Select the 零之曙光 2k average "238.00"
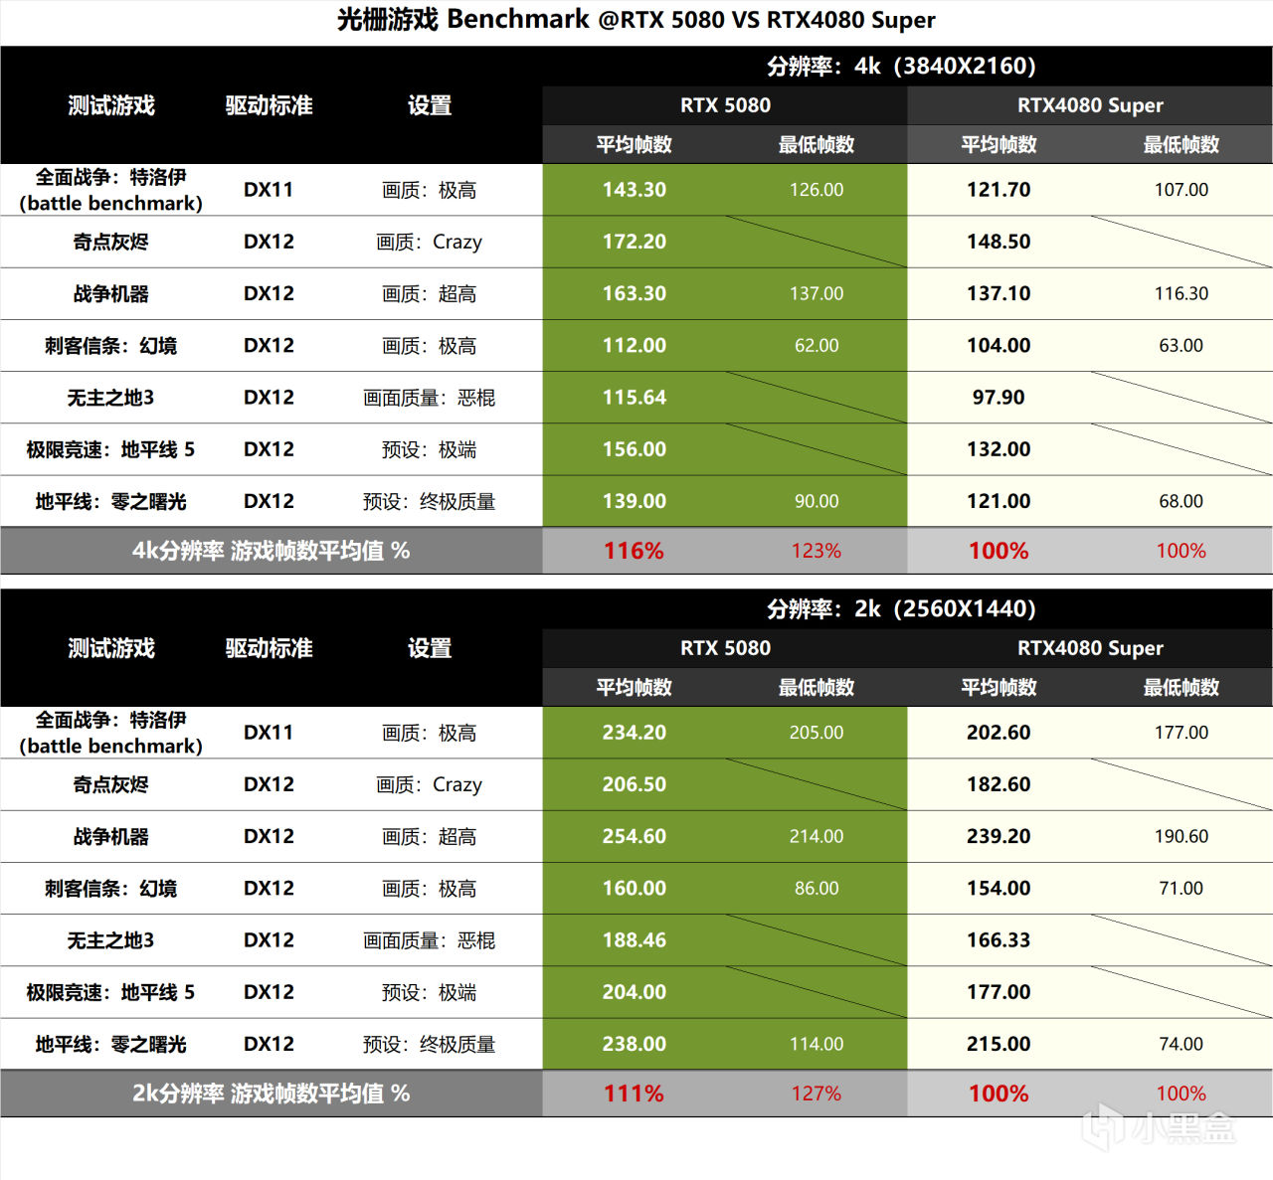The height and width of the screenshot is (1180, 1273). (635, 1044)
